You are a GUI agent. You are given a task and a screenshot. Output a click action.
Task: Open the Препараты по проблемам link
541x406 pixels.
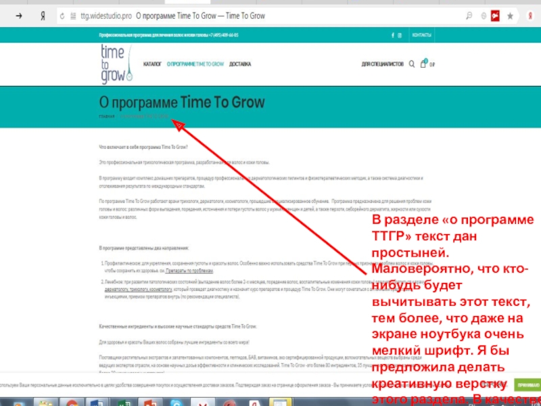(189, 271)
